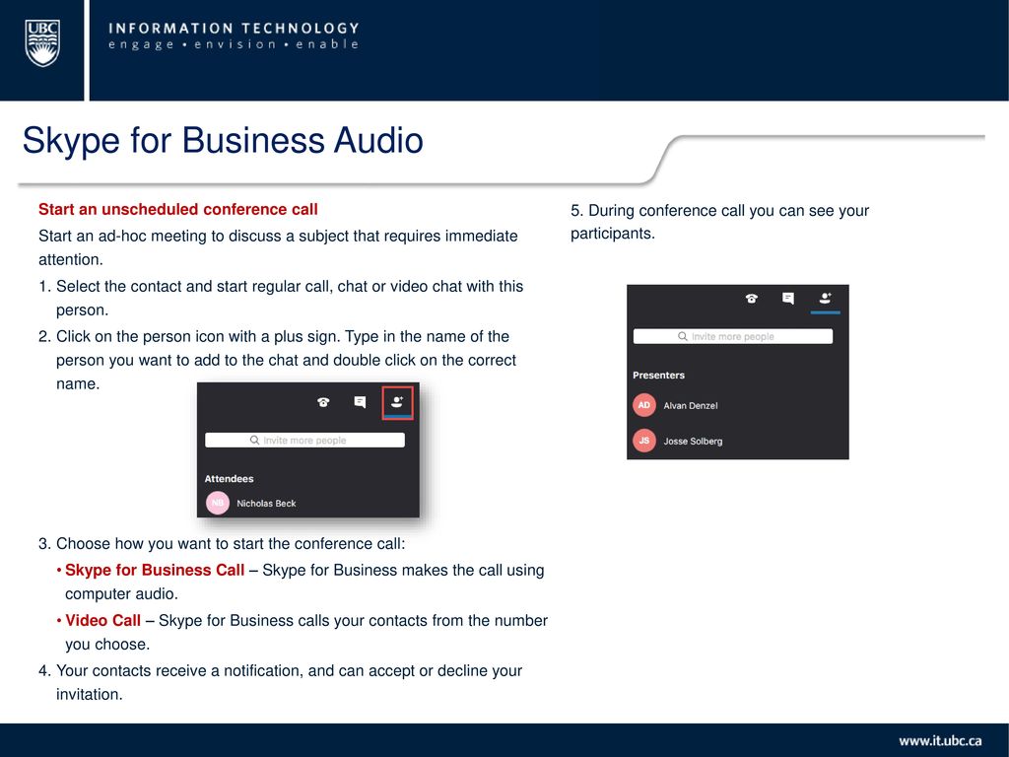
Task: Click step 4 'Your contacts receive a notification' text
Action: 281,682
